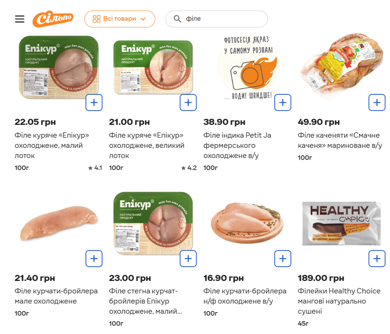The height and width of the screenshot is (334, 390).
Task: Add Філе куряче Епікур великий лоток to cart
Action: click(x=188, y=103)
